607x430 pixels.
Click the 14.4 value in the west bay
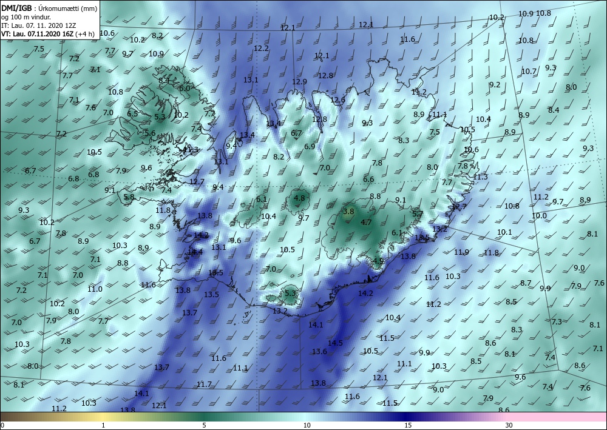tap(195, 252)
